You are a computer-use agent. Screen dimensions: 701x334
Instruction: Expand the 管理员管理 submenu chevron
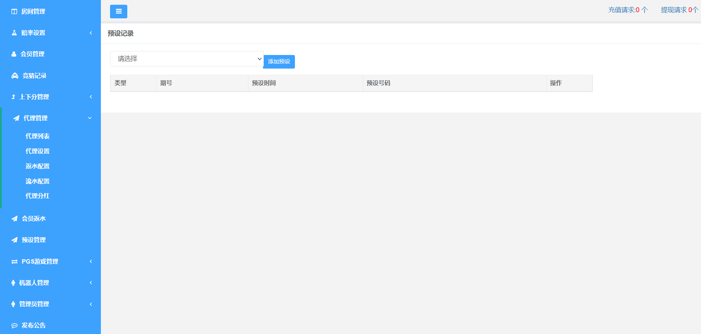click(91, 304)
